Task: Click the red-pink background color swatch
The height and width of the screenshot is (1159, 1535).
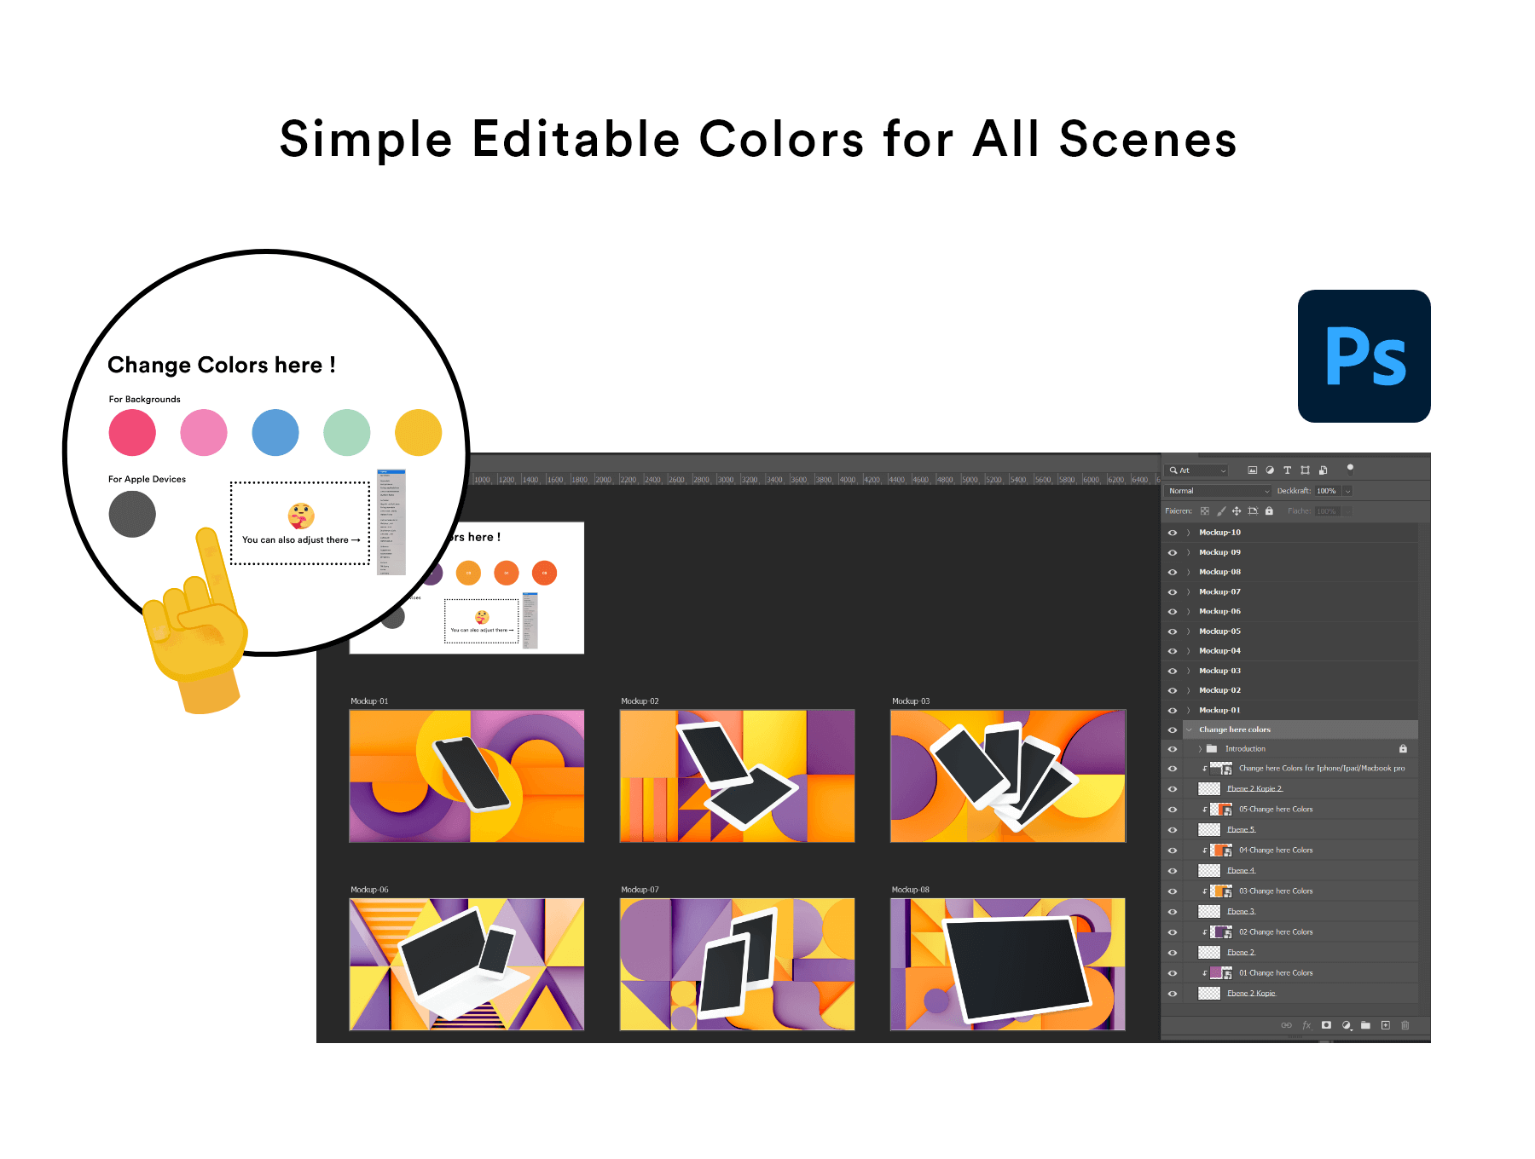Action: click(132, 432)
